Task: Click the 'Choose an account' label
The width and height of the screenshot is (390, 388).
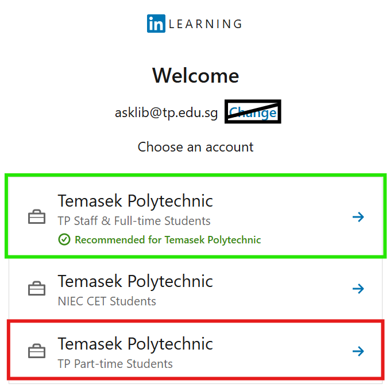Action: coord(195,147)
